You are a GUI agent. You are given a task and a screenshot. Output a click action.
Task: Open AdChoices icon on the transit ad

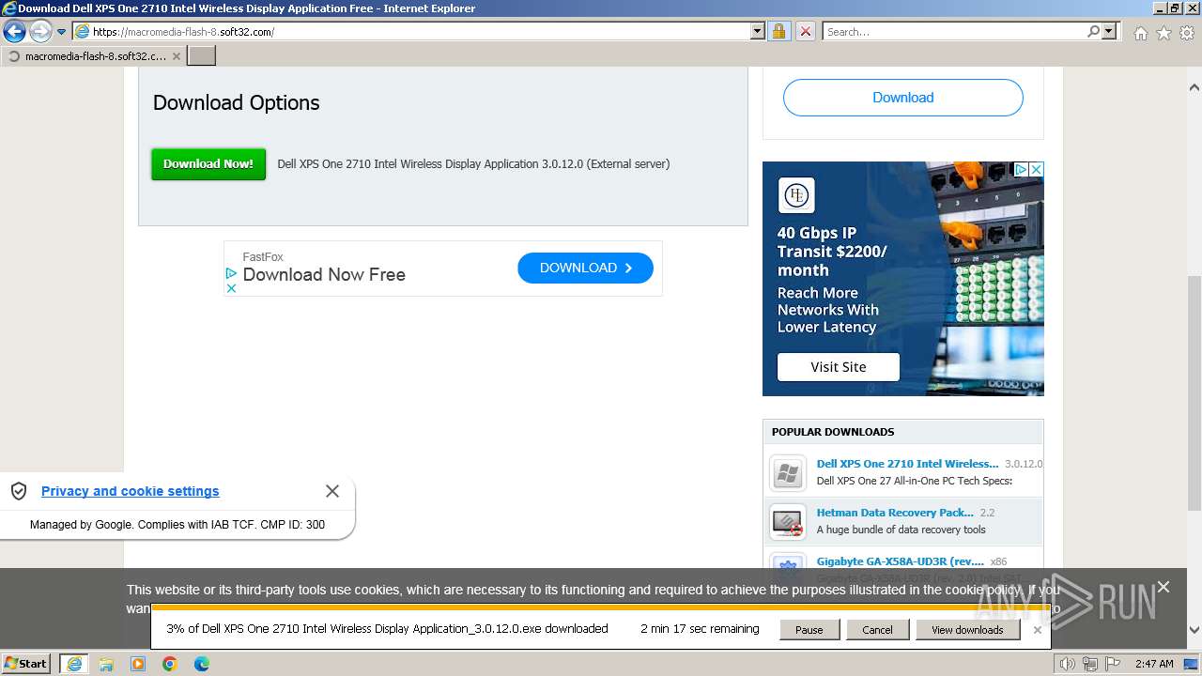pyautogui.click(x=1020, y=170)
